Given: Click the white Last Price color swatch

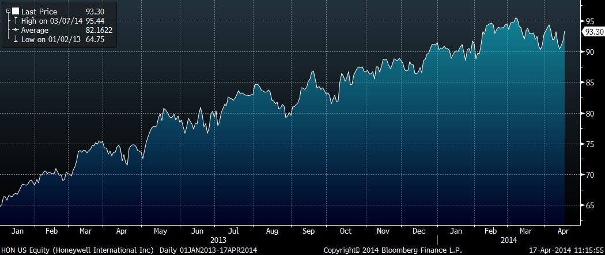Looking at the screenshot, I should [15, 11].
